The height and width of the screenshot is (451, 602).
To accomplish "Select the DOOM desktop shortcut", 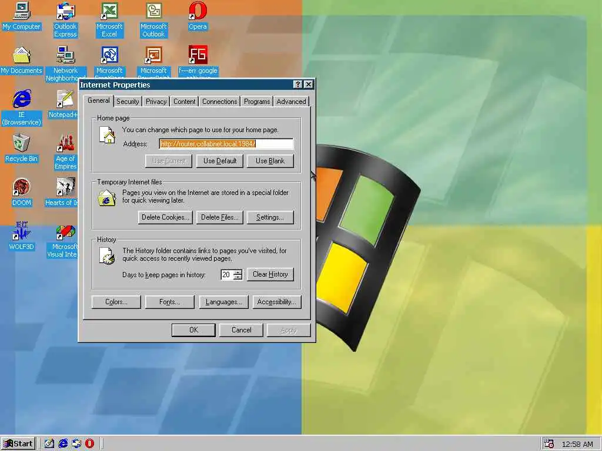I will [x=22, y=193].
